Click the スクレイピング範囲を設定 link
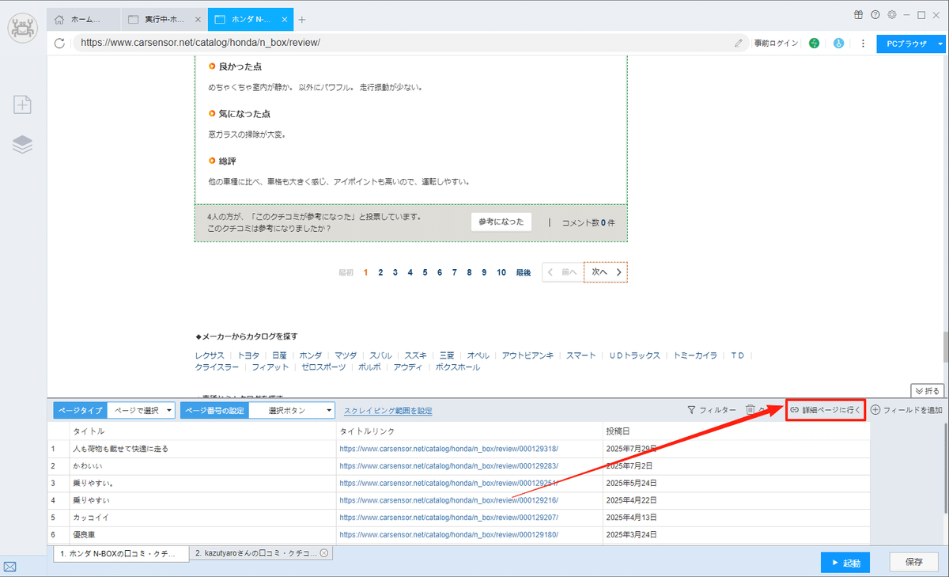 point(388,411)
